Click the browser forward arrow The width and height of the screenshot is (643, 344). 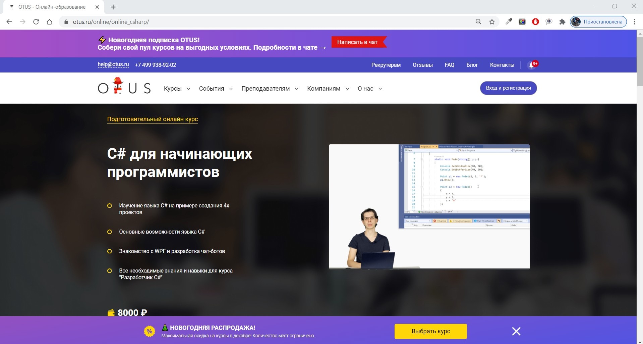pyautogui.click(x=22, y=22)
